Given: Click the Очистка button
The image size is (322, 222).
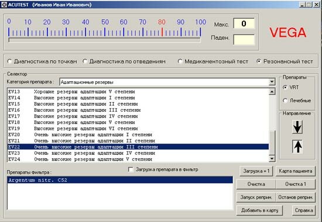Looking at the screenshot, I should click(x=256, y=184).
